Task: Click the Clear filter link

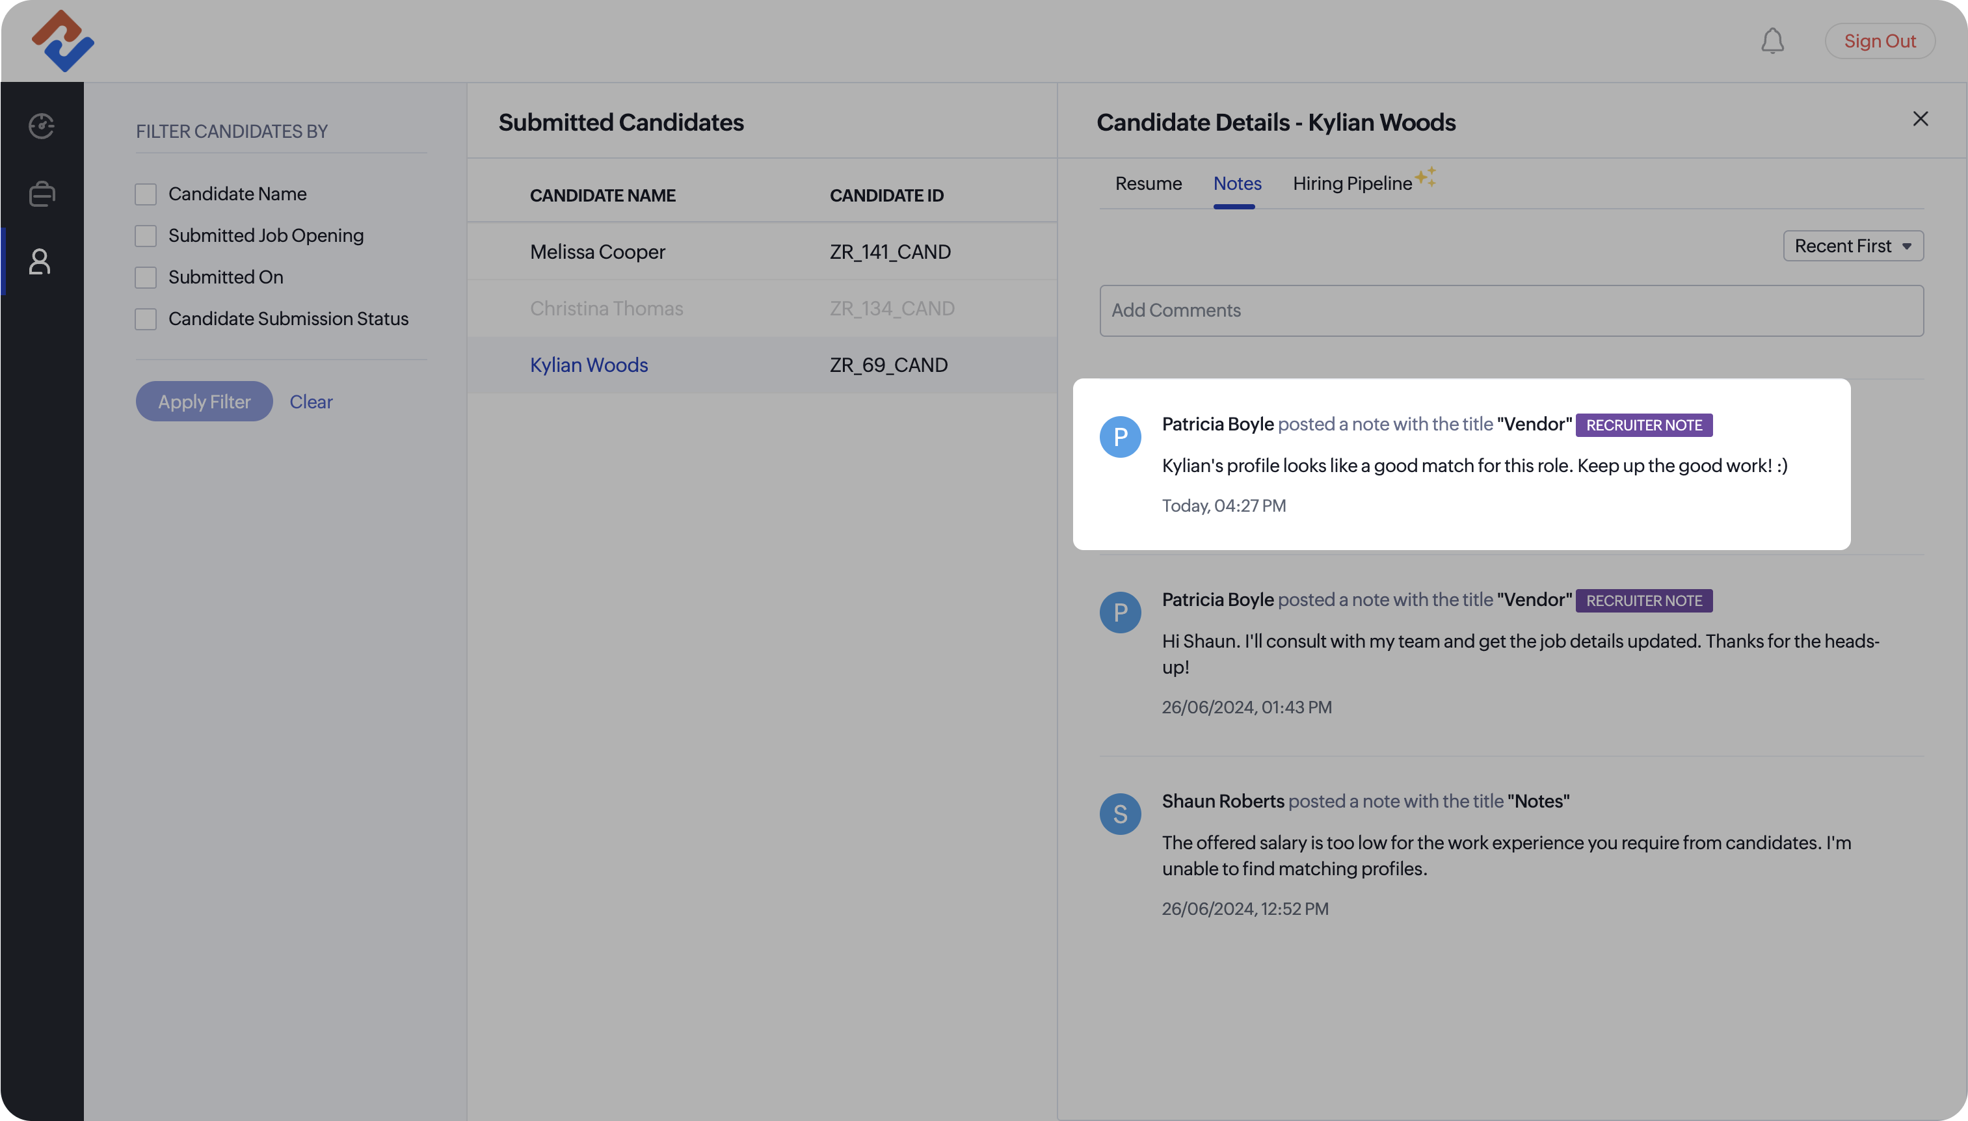Action: (311, 402)
